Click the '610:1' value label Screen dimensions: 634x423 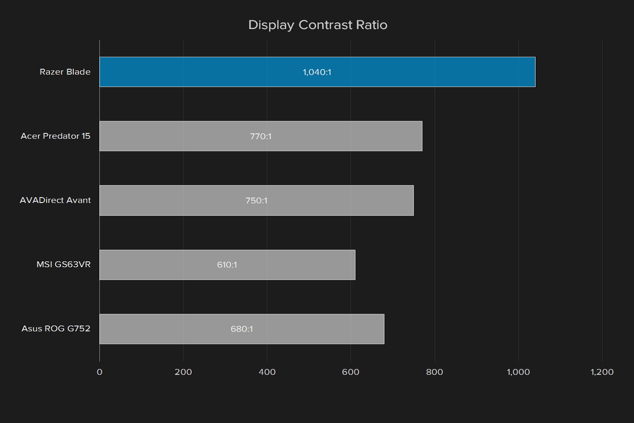pyautogui.click(x=227, y=265)
